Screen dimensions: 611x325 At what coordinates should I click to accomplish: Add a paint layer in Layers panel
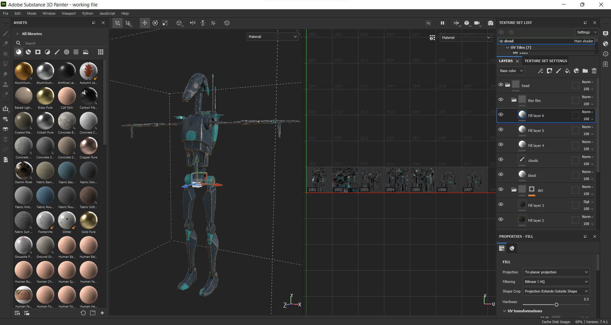point(558,71)
